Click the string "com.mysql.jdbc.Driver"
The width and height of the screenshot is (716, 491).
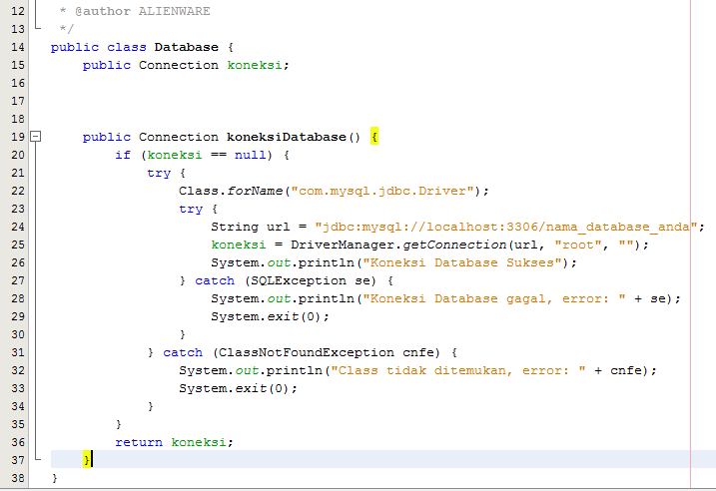tap(382, 191)
